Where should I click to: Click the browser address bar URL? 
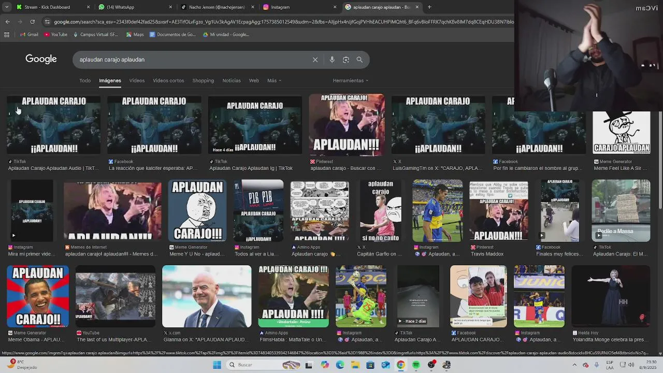pos(283,22)
